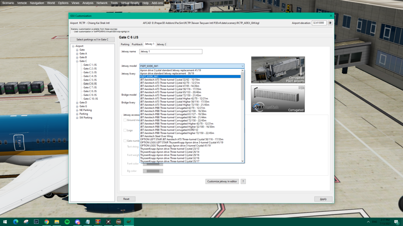Viewport: 403px width, 226px height.
Task: Click the question mark help button
Action: (x=243, y=181)
